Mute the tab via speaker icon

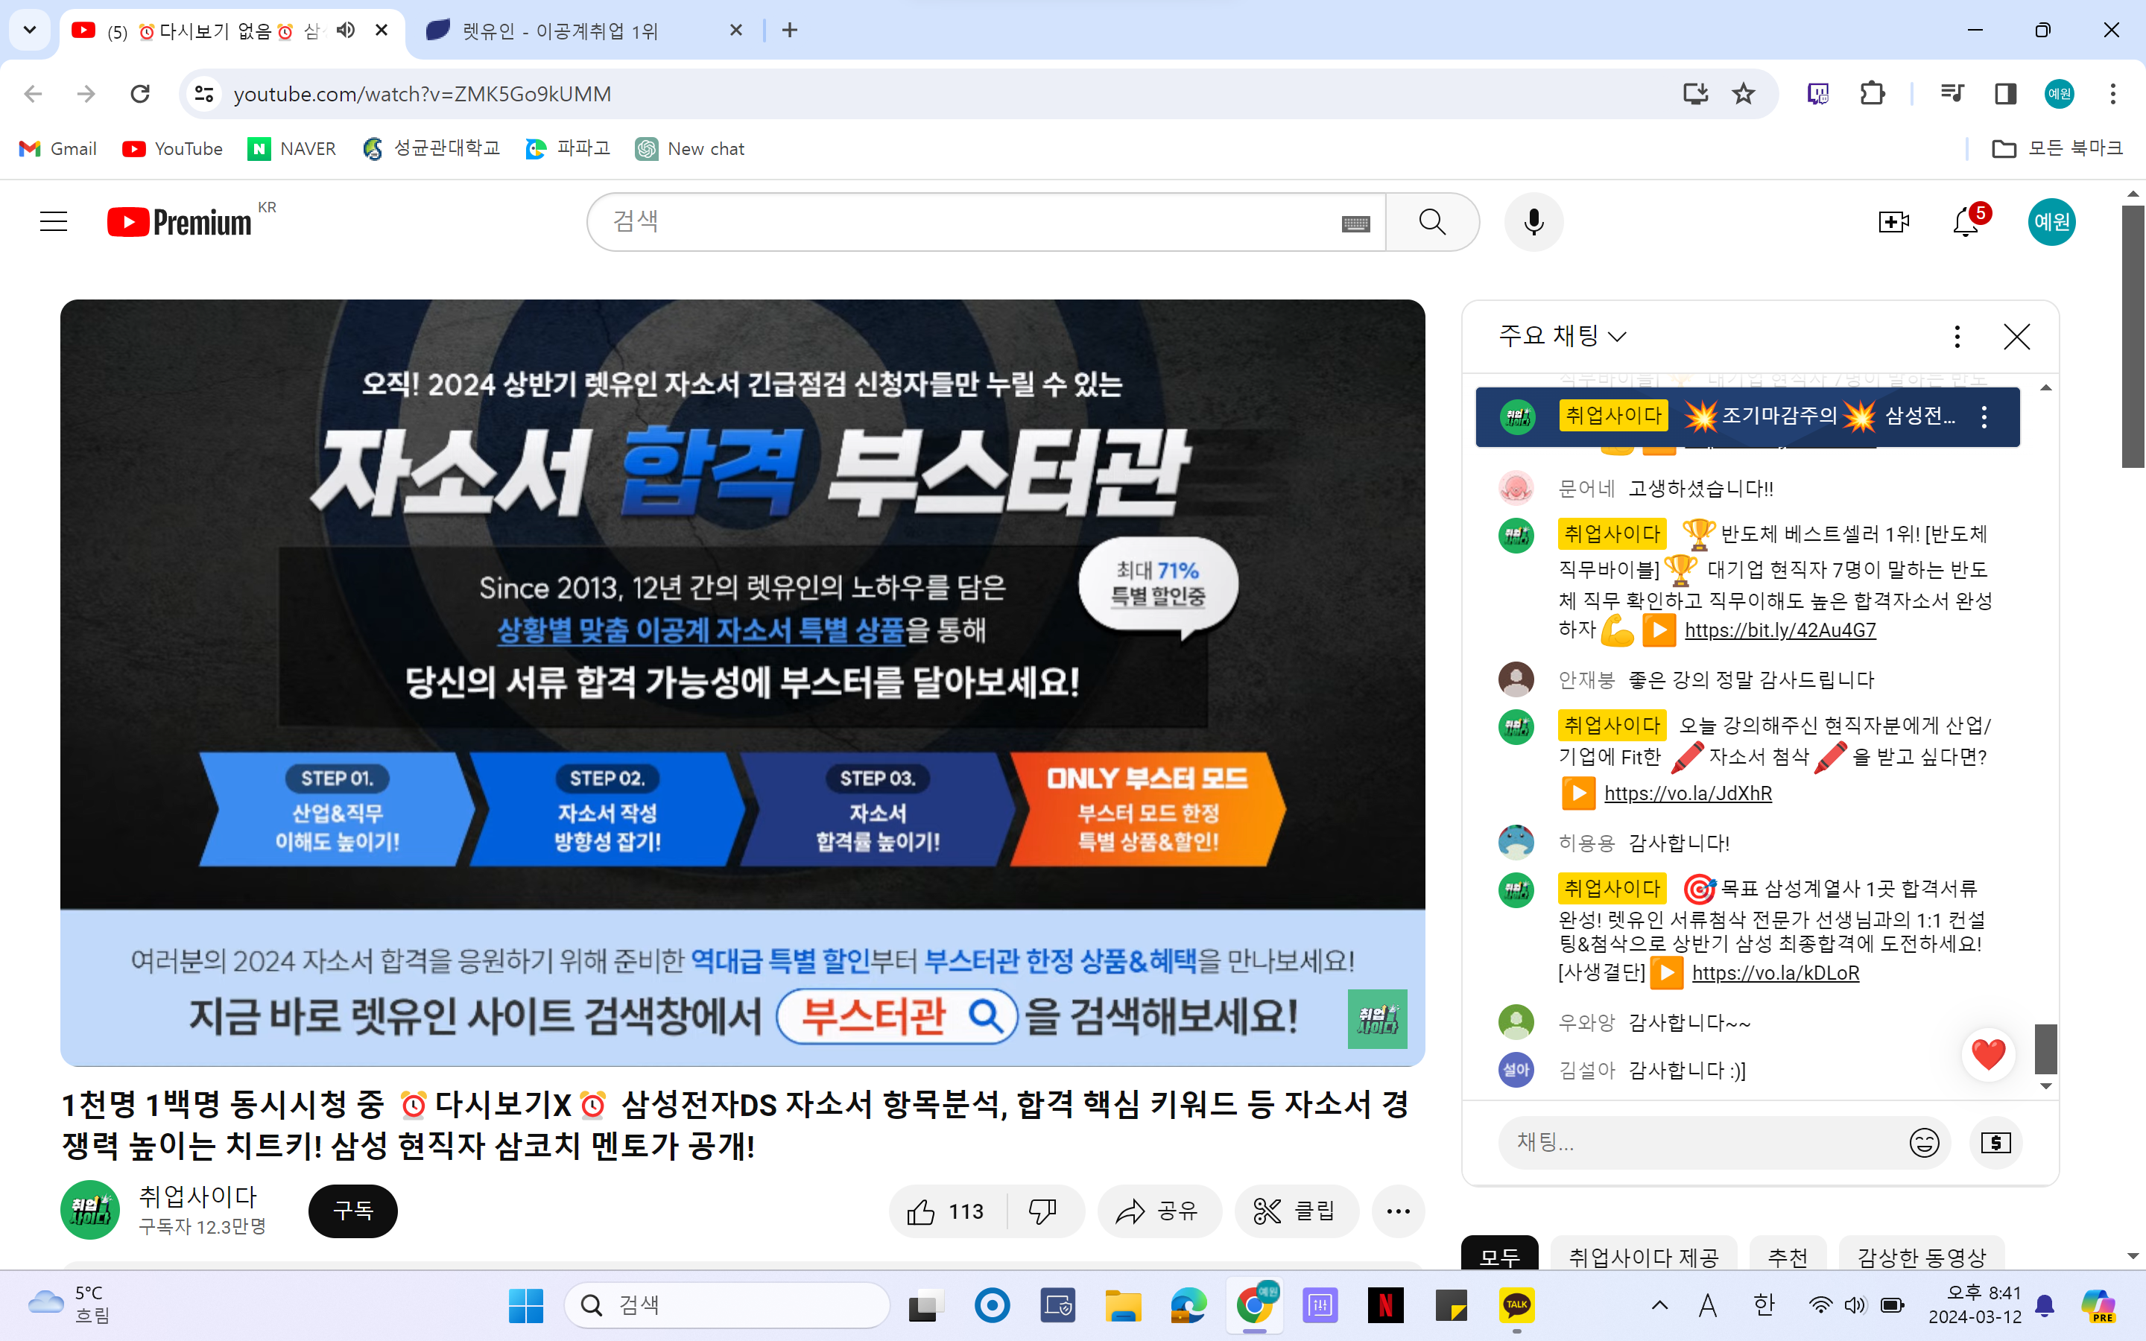click(x=346, y=30)
